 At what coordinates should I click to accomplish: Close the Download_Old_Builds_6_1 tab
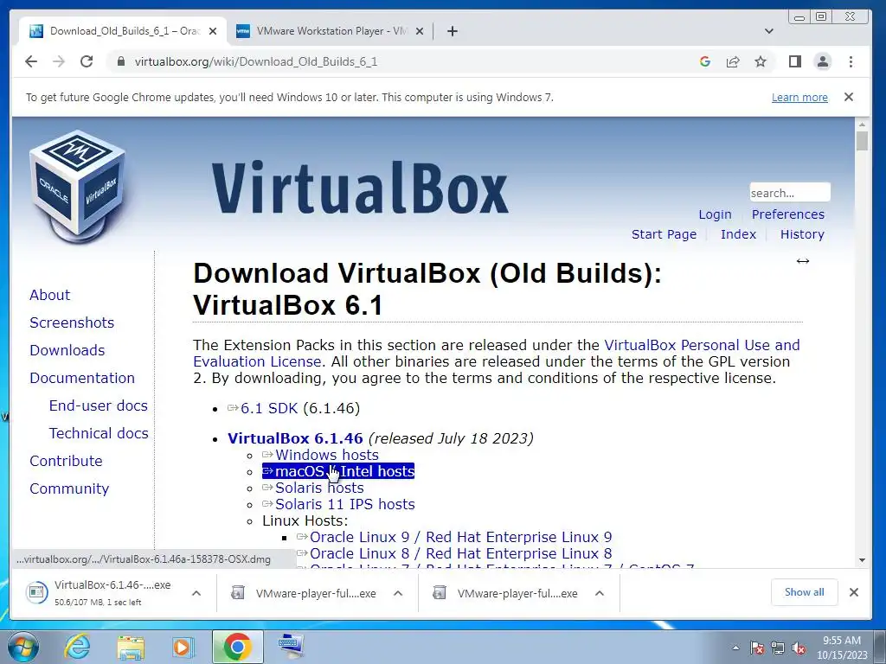click(213, 31)
